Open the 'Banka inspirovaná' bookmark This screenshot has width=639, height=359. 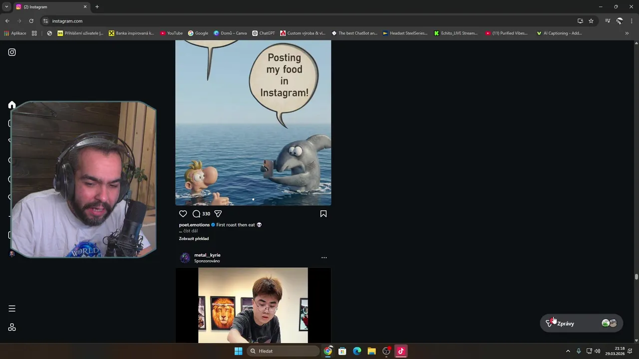(131, 33)
